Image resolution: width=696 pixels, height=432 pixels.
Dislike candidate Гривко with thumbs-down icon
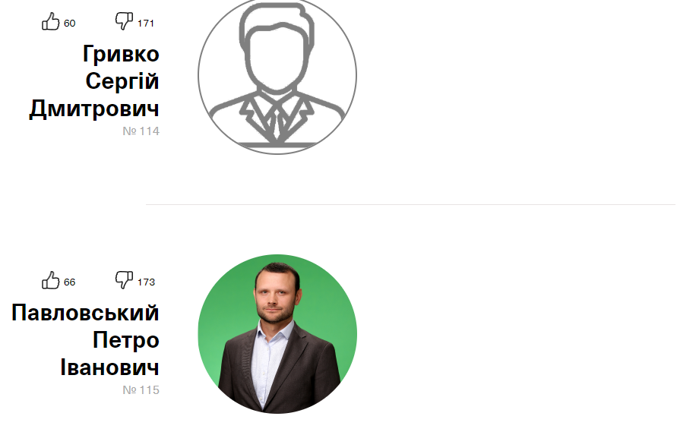124,21
